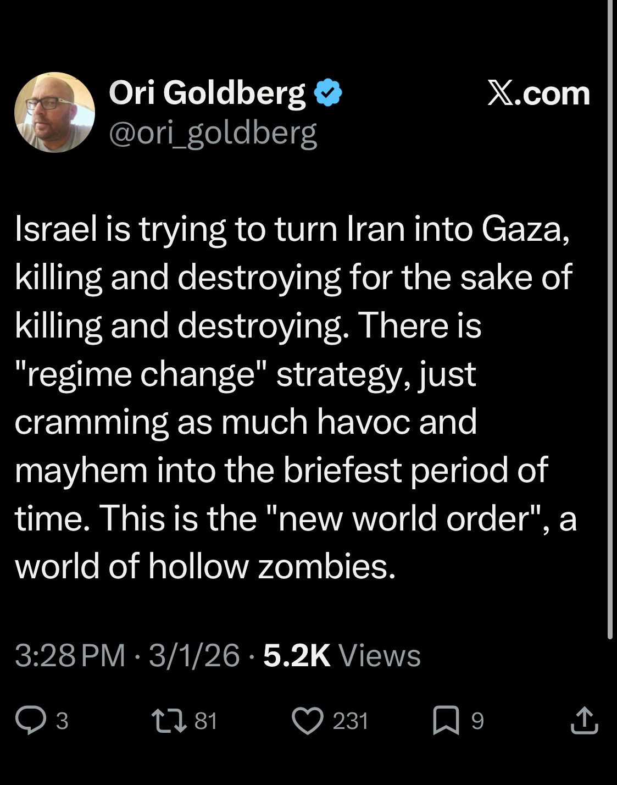
Task: Click the display name Ori Goldberg
Action: [x=207, y=92]
